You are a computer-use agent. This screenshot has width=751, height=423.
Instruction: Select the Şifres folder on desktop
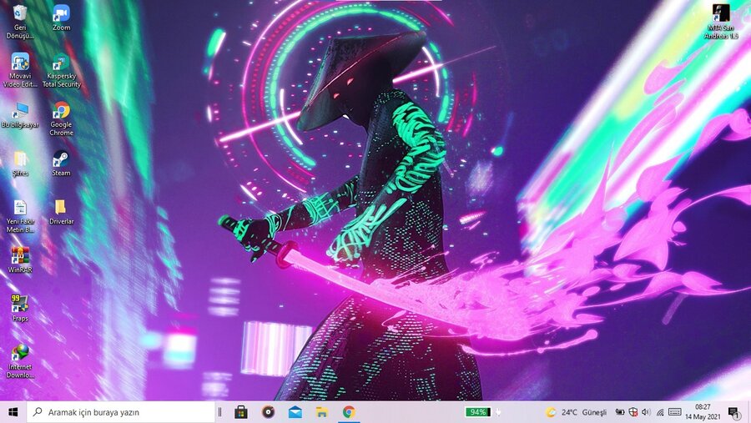click(x=20, y=164)
